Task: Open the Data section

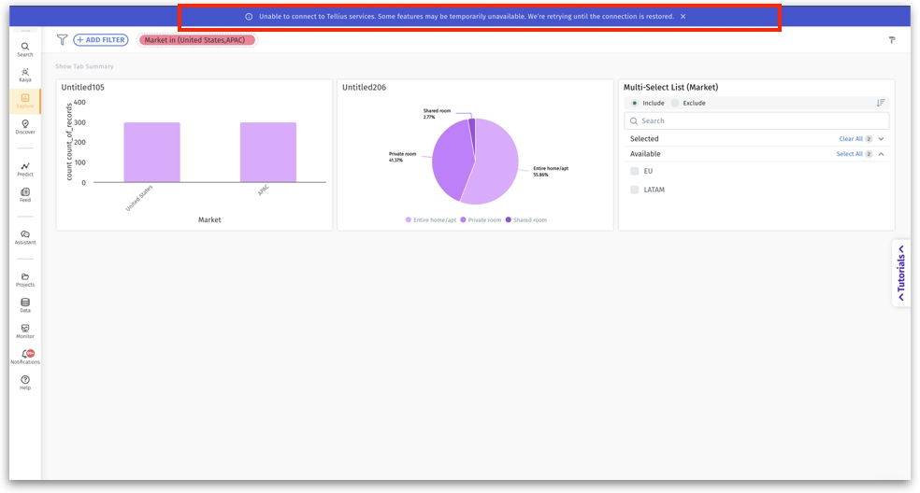Action: click(25, 305)
